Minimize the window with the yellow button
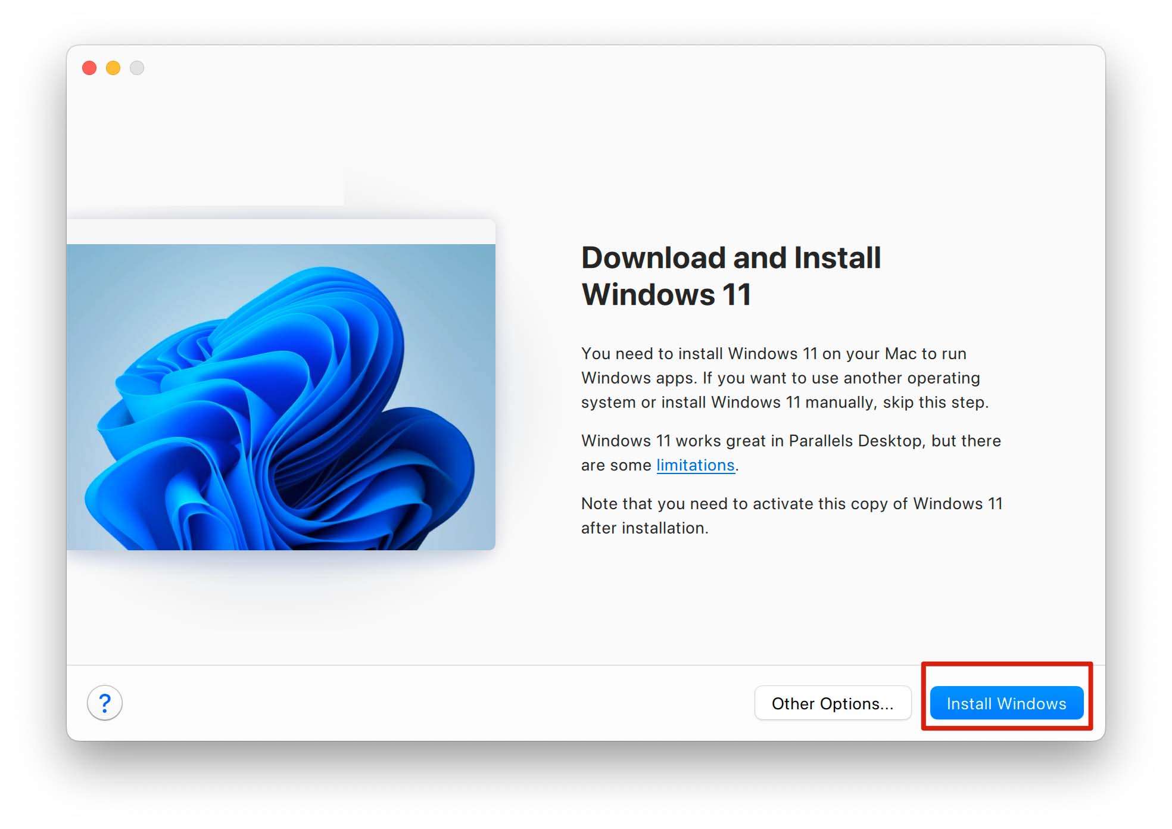The width and height of the screenshot is (1172, 829). click(x=113, y=68)
